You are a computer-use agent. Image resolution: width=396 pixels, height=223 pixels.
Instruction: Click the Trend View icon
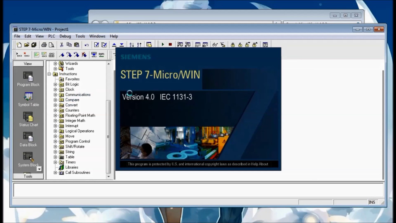[265, 45]
